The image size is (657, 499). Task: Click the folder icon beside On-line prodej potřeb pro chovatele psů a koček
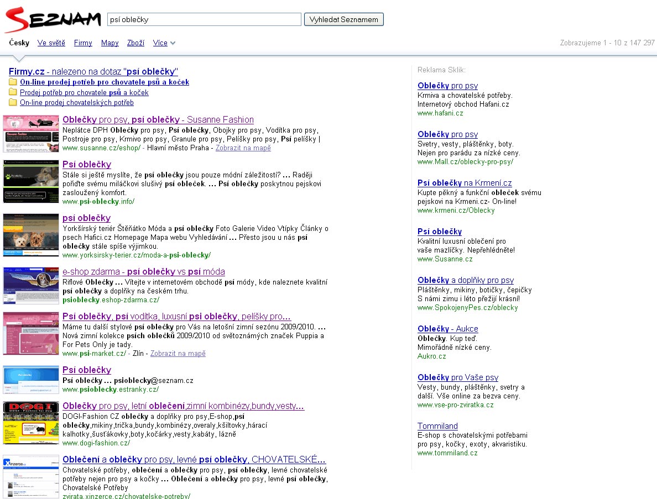point(13,82)
